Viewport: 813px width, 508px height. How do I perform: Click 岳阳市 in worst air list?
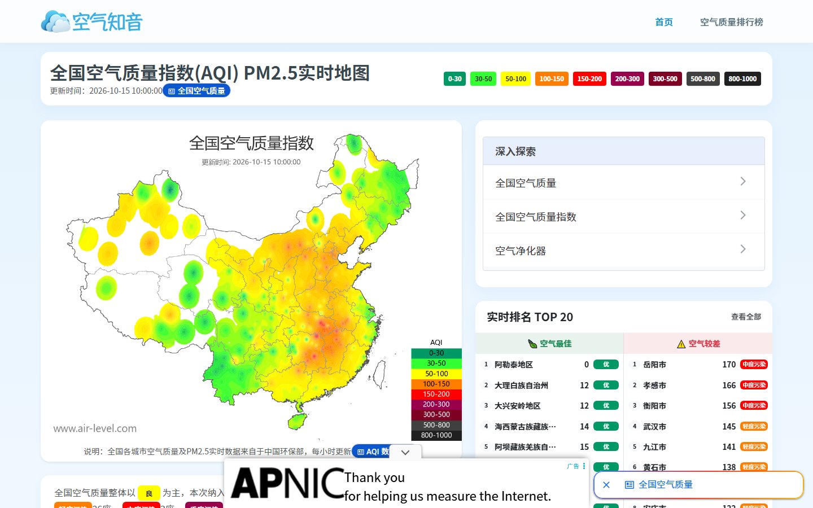[x=655, y=365]
